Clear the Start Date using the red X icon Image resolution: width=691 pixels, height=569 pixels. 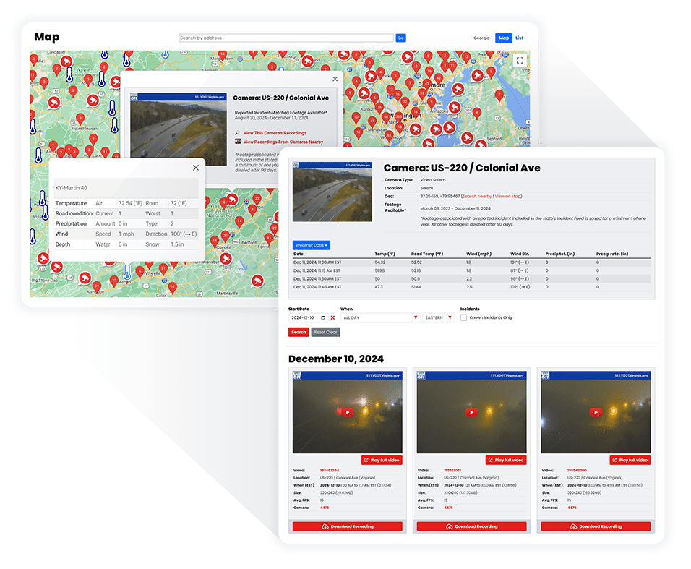[x=332, y=317]
